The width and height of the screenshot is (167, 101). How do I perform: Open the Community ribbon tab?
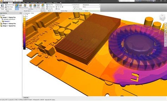click(49, 3)
